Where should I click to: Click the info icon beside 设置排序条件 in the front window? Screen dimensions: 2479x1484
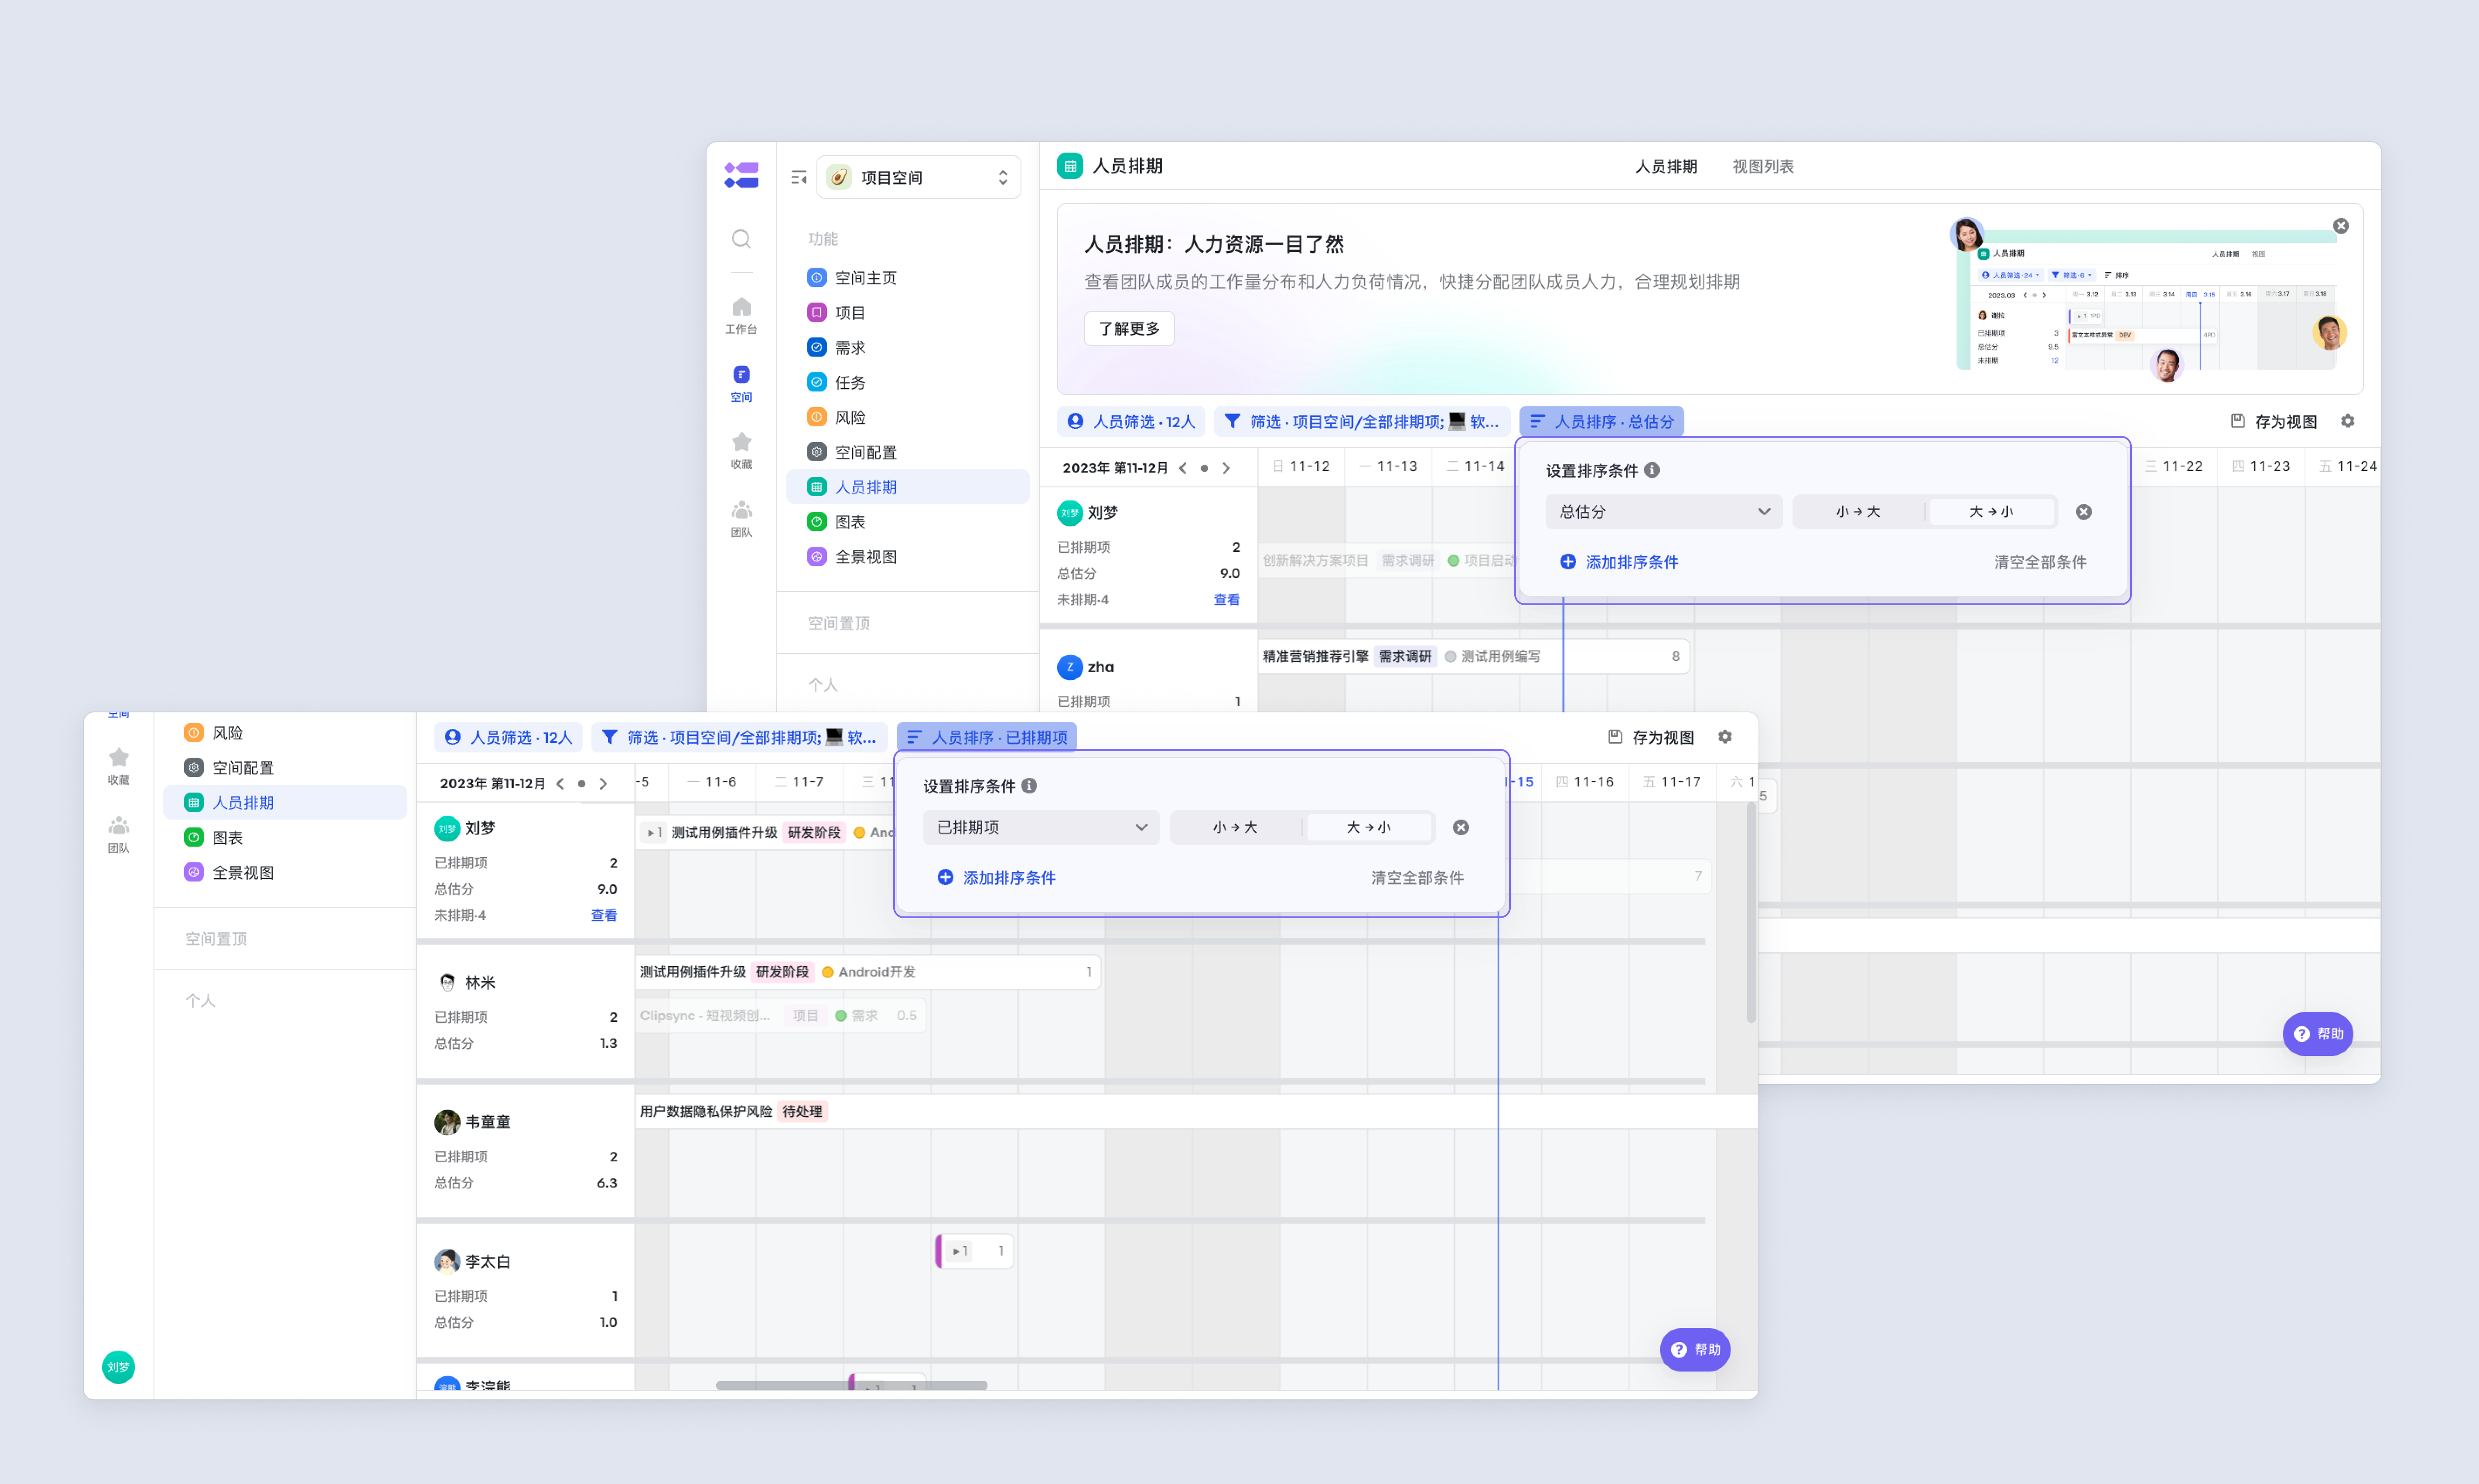coord(1029,786)
